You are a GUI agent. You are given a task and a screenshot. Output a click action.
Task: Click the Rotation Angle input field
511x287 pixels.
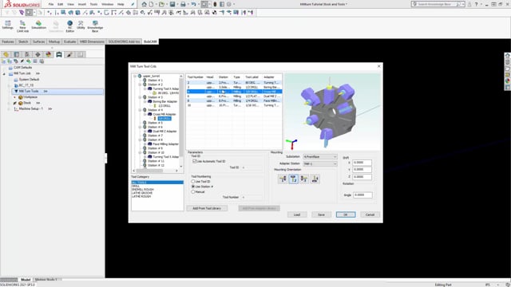click(x=362, y=195)
